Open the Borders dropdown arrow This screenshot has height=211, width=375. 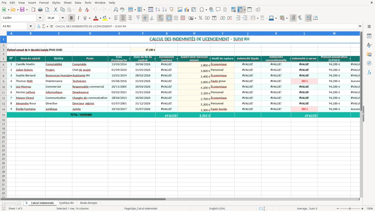[x=257, y=18]
